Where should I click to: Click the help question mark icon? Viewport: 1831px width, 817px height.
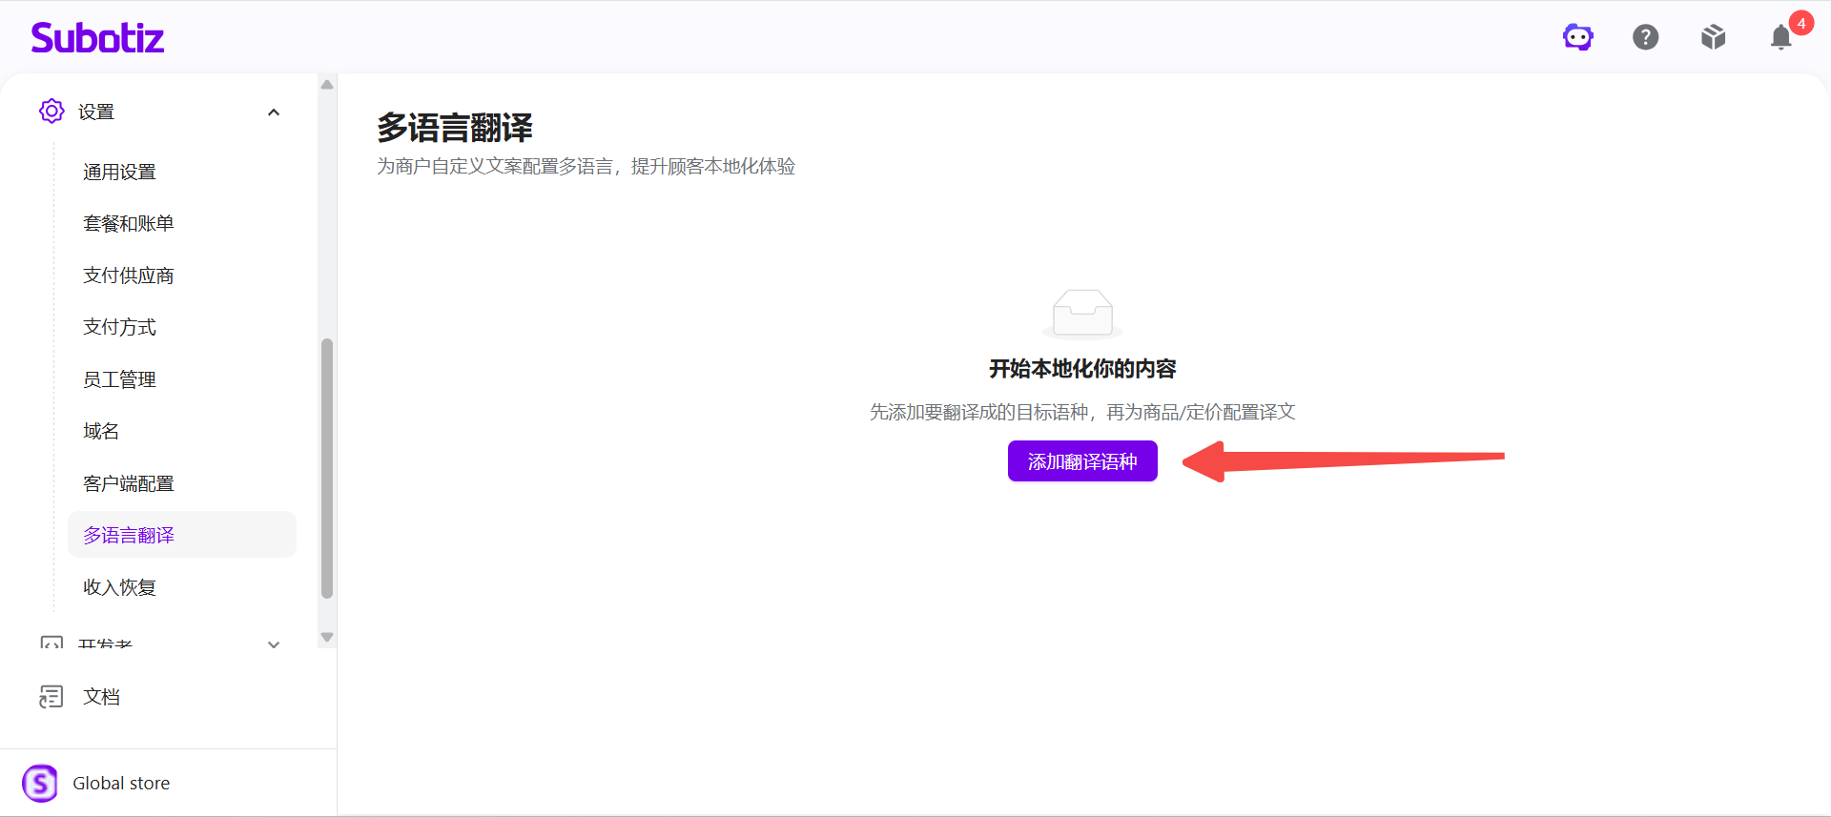1646,37
